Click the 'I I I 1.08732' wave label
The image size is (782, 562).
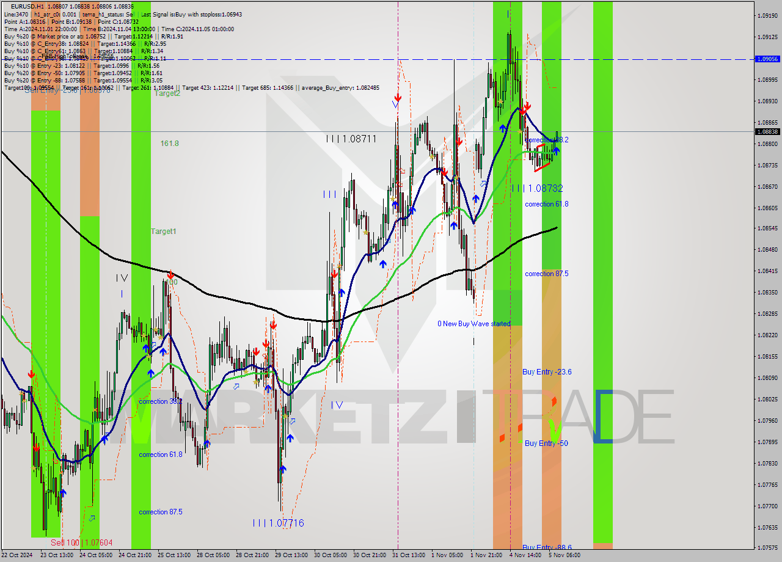pos(537,189)
